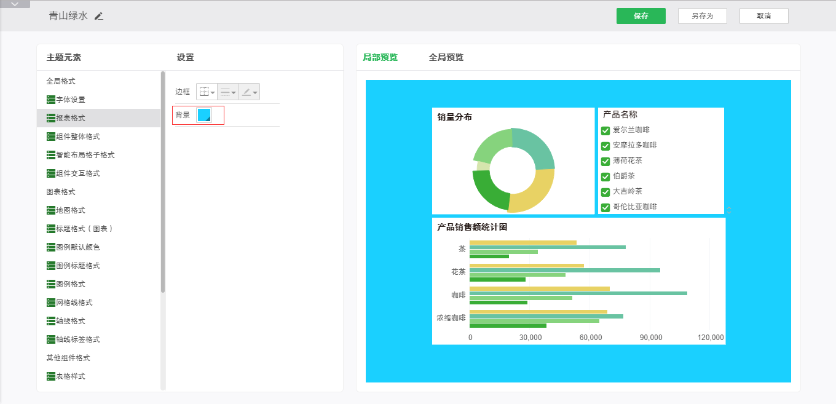Click the icon next to 地图格式

pos(51,210)
